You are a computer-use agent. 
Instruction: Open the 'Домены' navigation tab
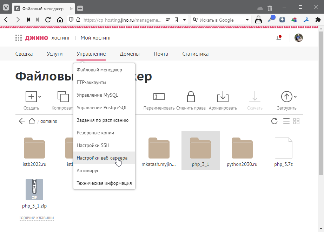point(130,54)
